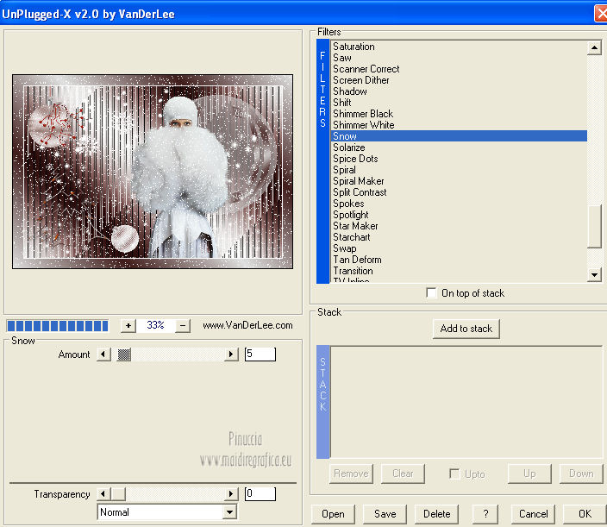Click the Cancel button
607x527 pixels.
(x=533, y=514)
